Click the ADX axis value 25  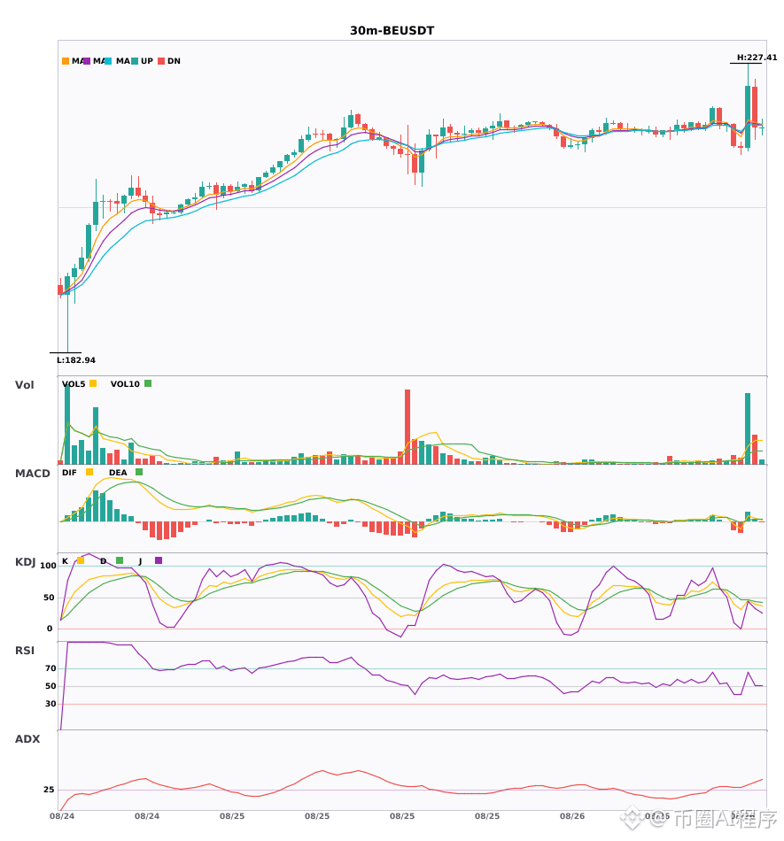49,790
